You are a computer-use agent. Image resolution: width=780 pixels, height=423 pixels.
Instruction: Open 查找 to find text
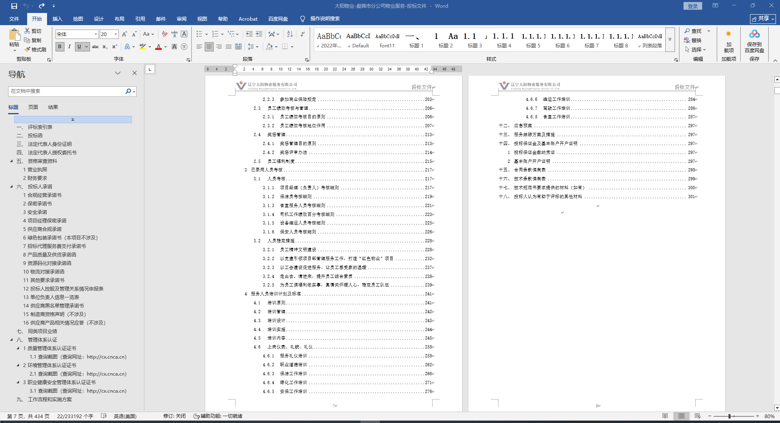[694, 31]
